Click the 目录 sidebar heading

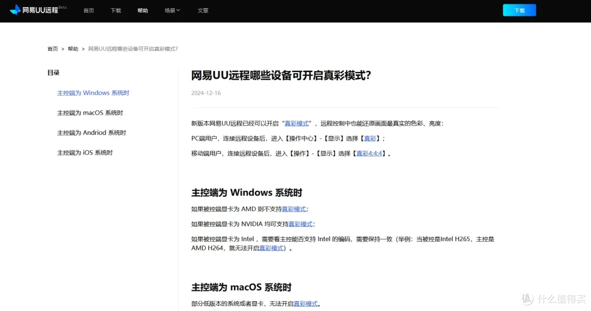click(54, 73)
